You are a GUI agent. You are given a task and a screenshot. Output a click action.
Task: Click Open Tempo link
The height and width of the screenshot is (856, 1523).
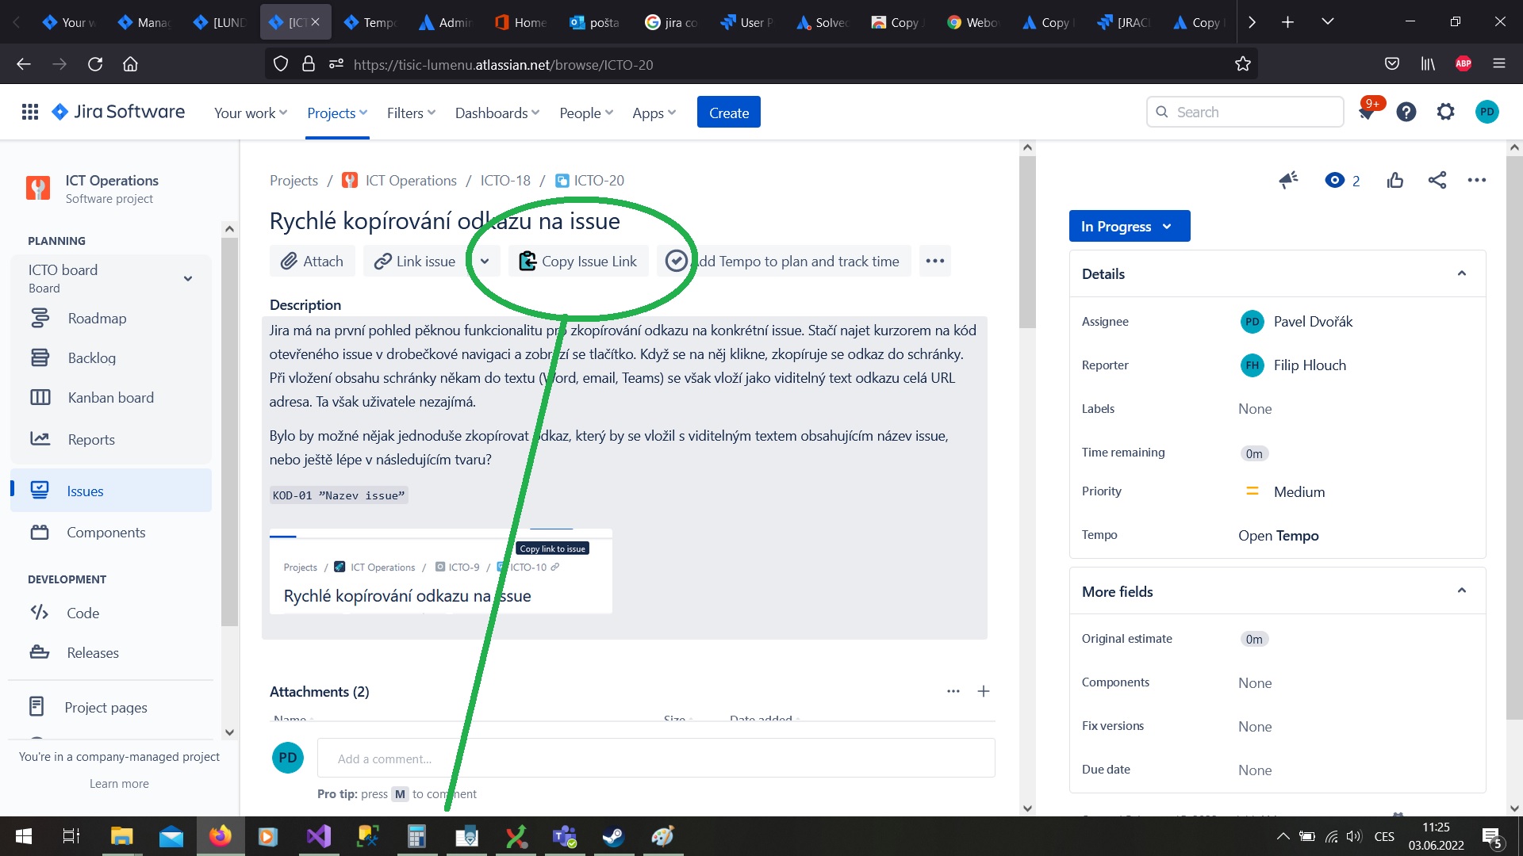[x=1278, y=535]
